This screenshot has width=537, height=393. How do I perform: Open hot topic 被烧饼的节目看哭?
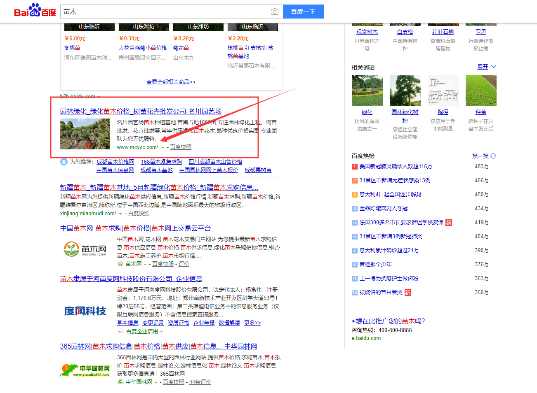[381, 292]
